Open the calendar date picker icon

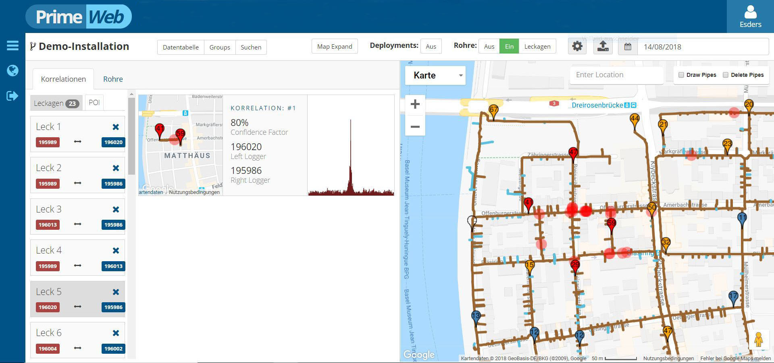click(x=628, y=47)
